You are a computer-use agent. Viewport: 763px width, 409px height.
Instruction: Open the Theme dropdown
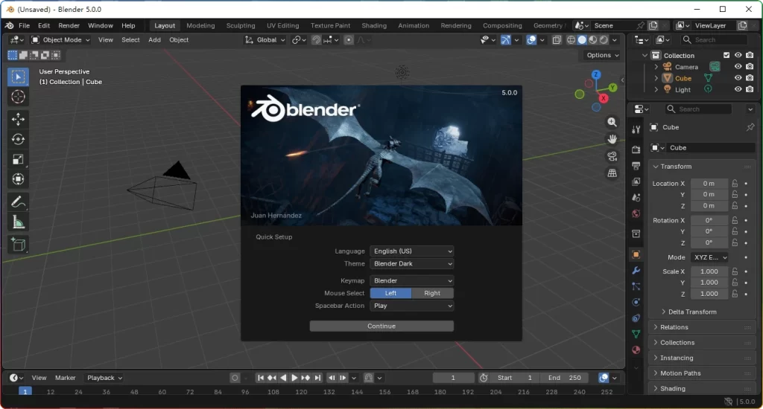click(411, 264)
